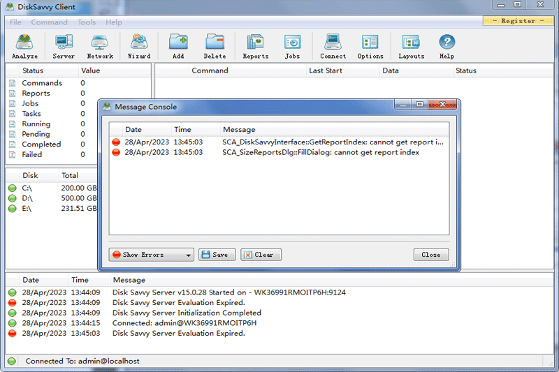This screenshot has height=372, width=559.
Task: Open the Layouts toolbar icon
Action: tap(412, 46)
